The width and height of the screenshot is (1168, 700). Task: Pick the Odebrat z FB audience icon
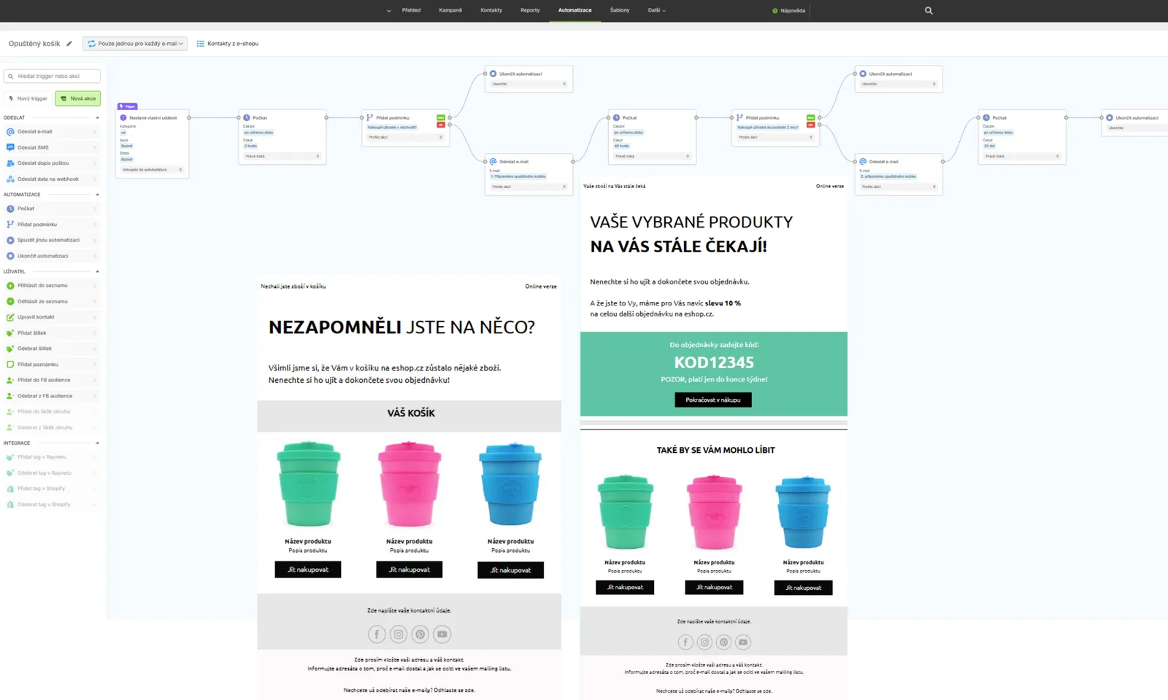(10, 396)
